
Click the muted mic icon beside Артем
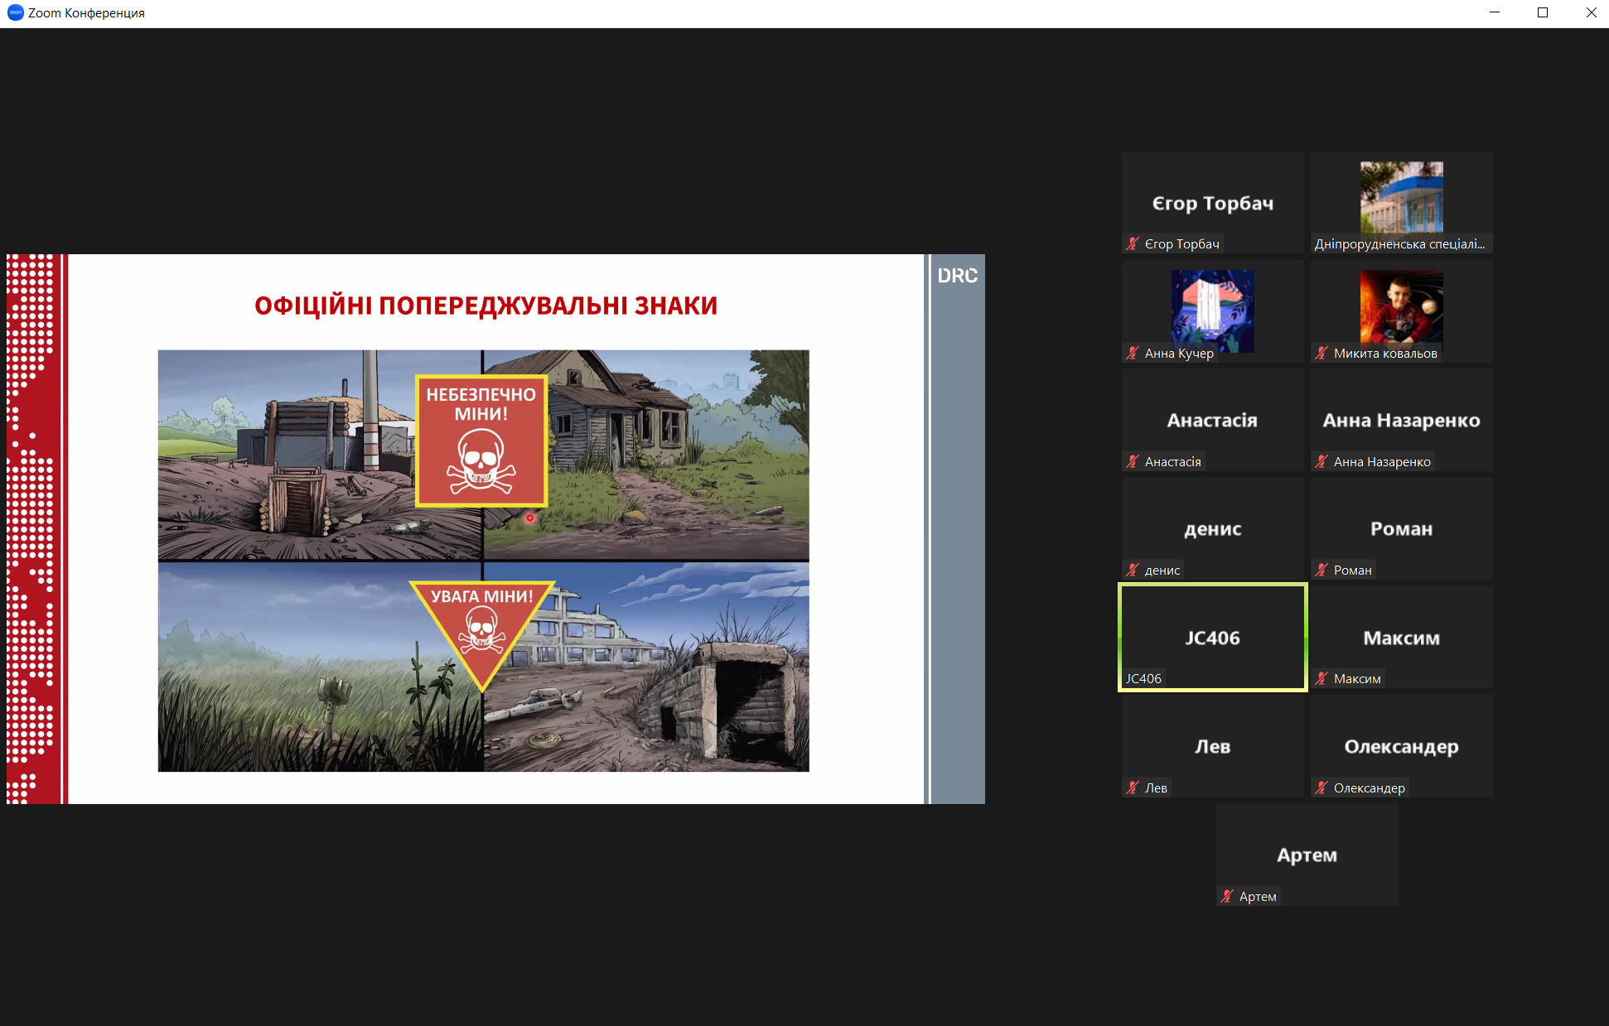[1227, 896]
